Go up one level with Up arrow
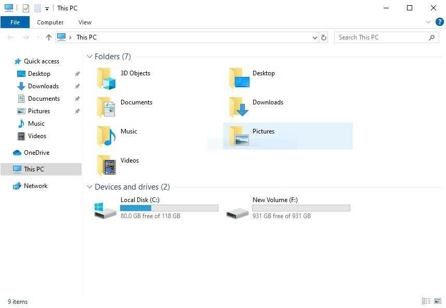Image resolution: width=446 pixels, height=308 pixels. [49, 37]
